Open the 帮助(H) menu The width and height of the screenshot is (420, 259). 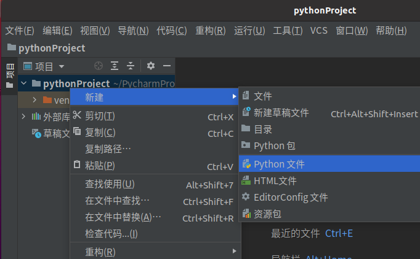point(391,31)
